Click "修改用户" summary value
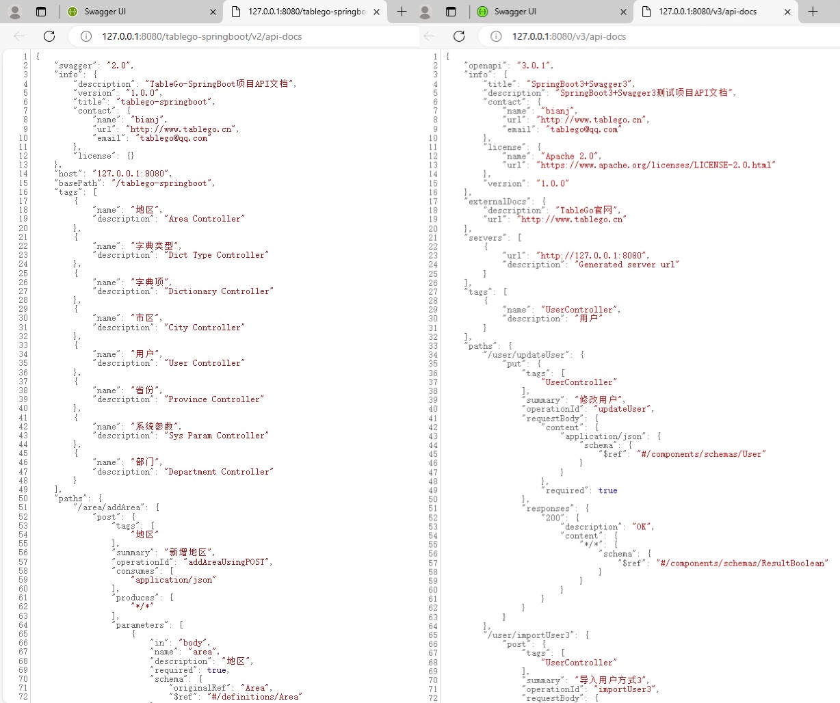 click(x=600, y=399)
